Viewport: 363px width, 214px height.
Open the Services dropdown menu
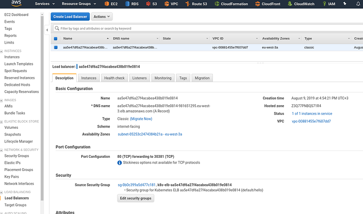(45, 4)
